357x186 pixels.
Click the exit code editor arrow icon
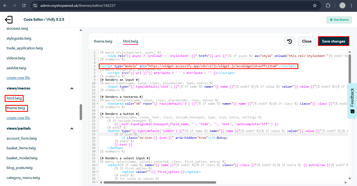[9, 19]
